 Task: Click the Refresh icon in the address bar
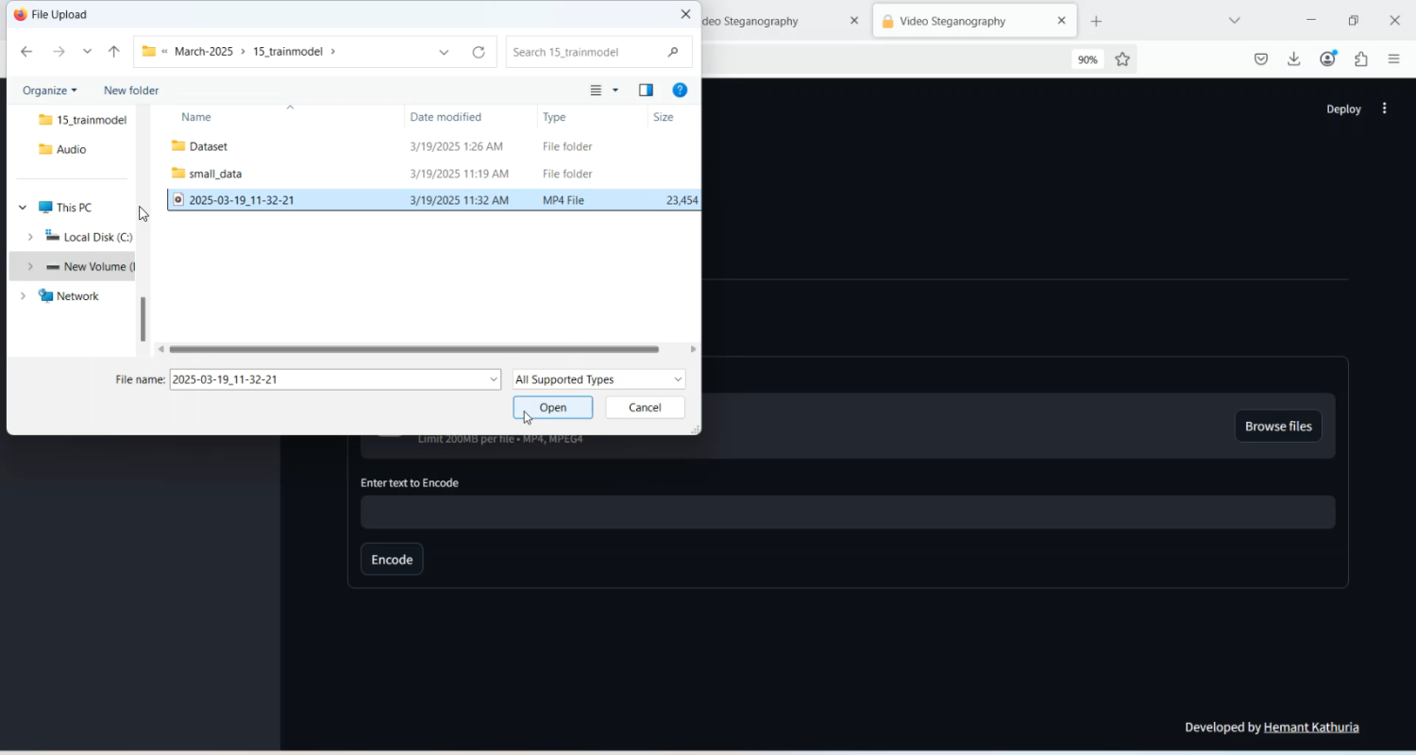[x=479, y=52]
